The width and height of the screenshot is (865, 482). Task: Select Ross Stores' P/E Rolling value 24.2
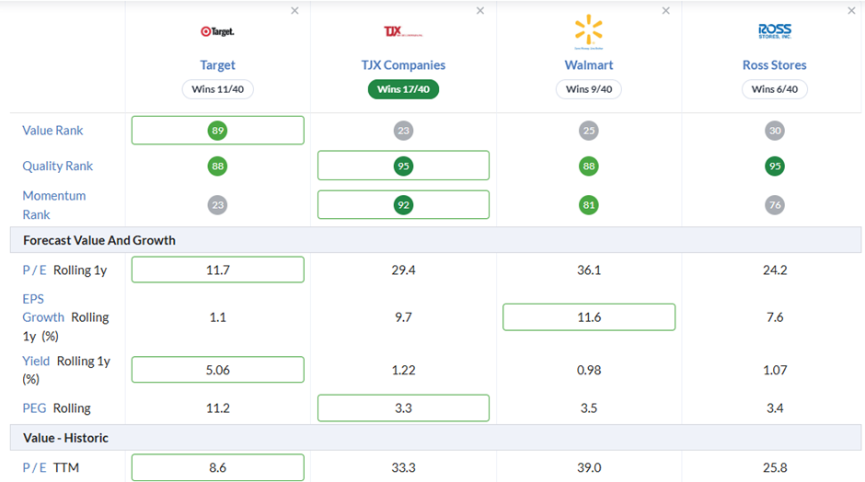775,270
